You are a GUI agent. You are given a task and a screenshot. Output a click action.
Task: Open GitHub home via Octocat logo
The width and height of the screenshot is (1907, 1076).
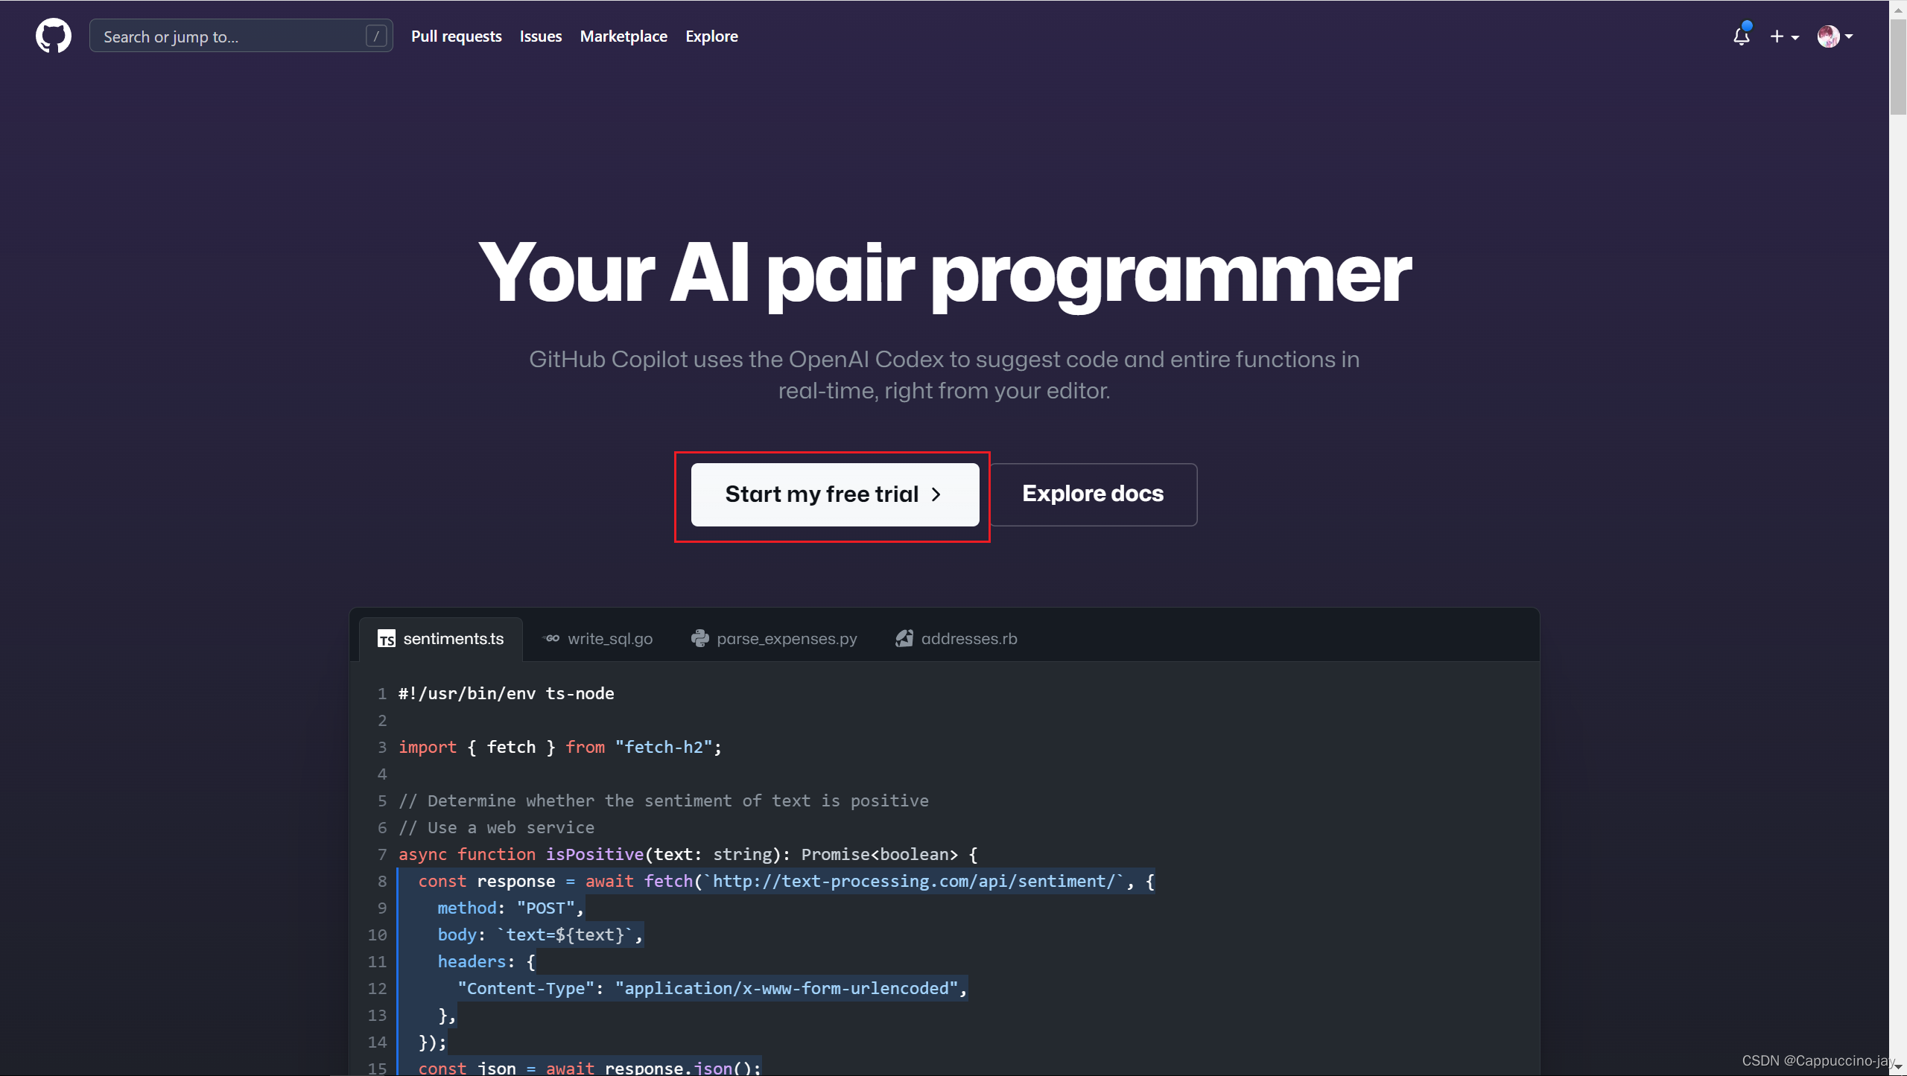click(x=54, y=36)
